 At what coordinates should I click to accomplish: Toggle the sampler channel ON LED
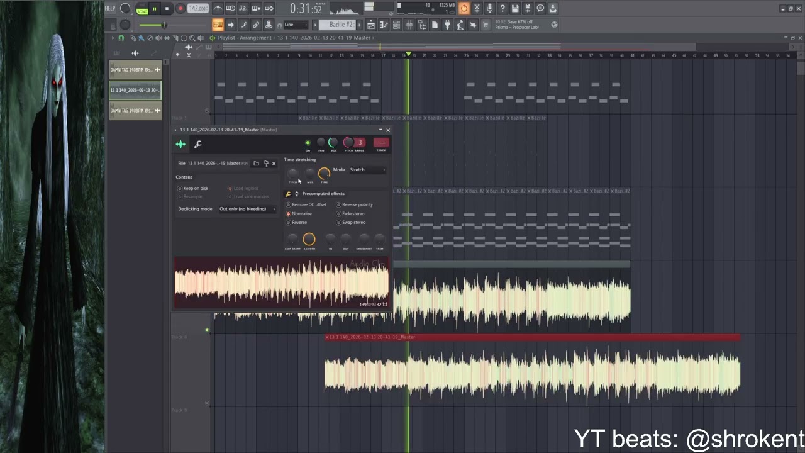click(308, 142)
